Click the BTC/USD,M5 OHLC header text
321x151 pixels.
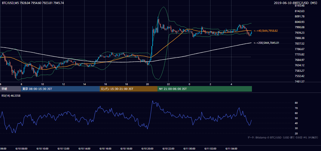pyautogui.click(x=33, y=3)
